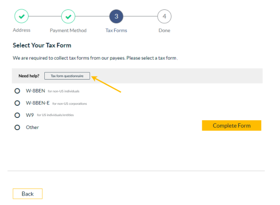The width and height of the screenshot is (280, 205).
Task: Click the Done step label
Action: tap(164, 30)
